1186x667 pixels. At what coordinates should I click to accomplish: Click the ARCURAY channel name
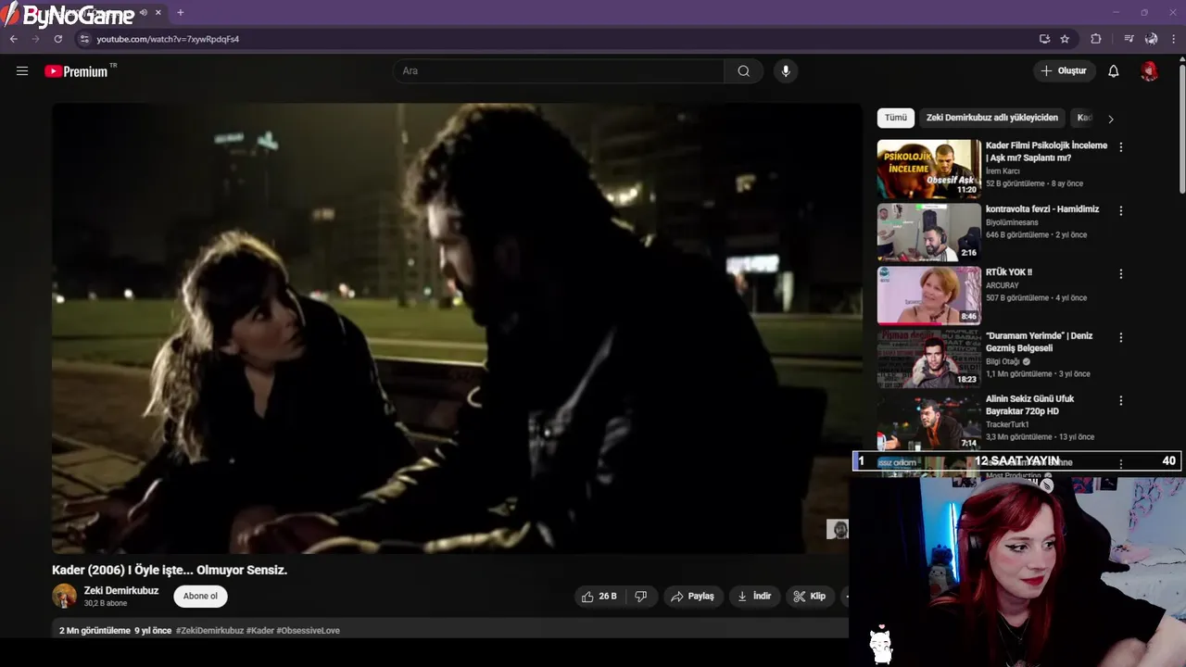1002,285
